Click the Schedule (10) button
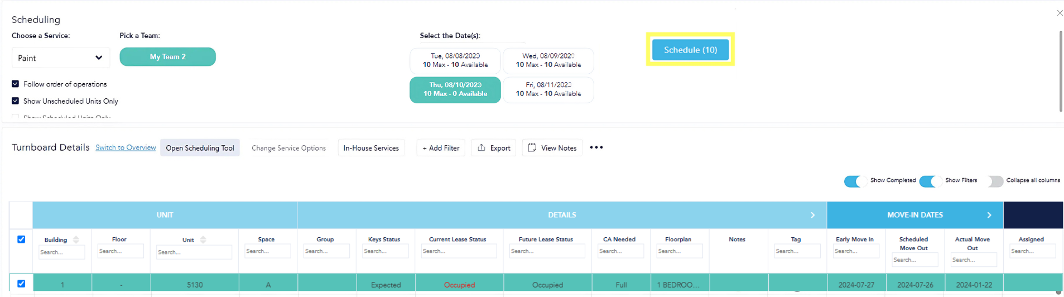The image size is (1064, 297). click(690, 50)
